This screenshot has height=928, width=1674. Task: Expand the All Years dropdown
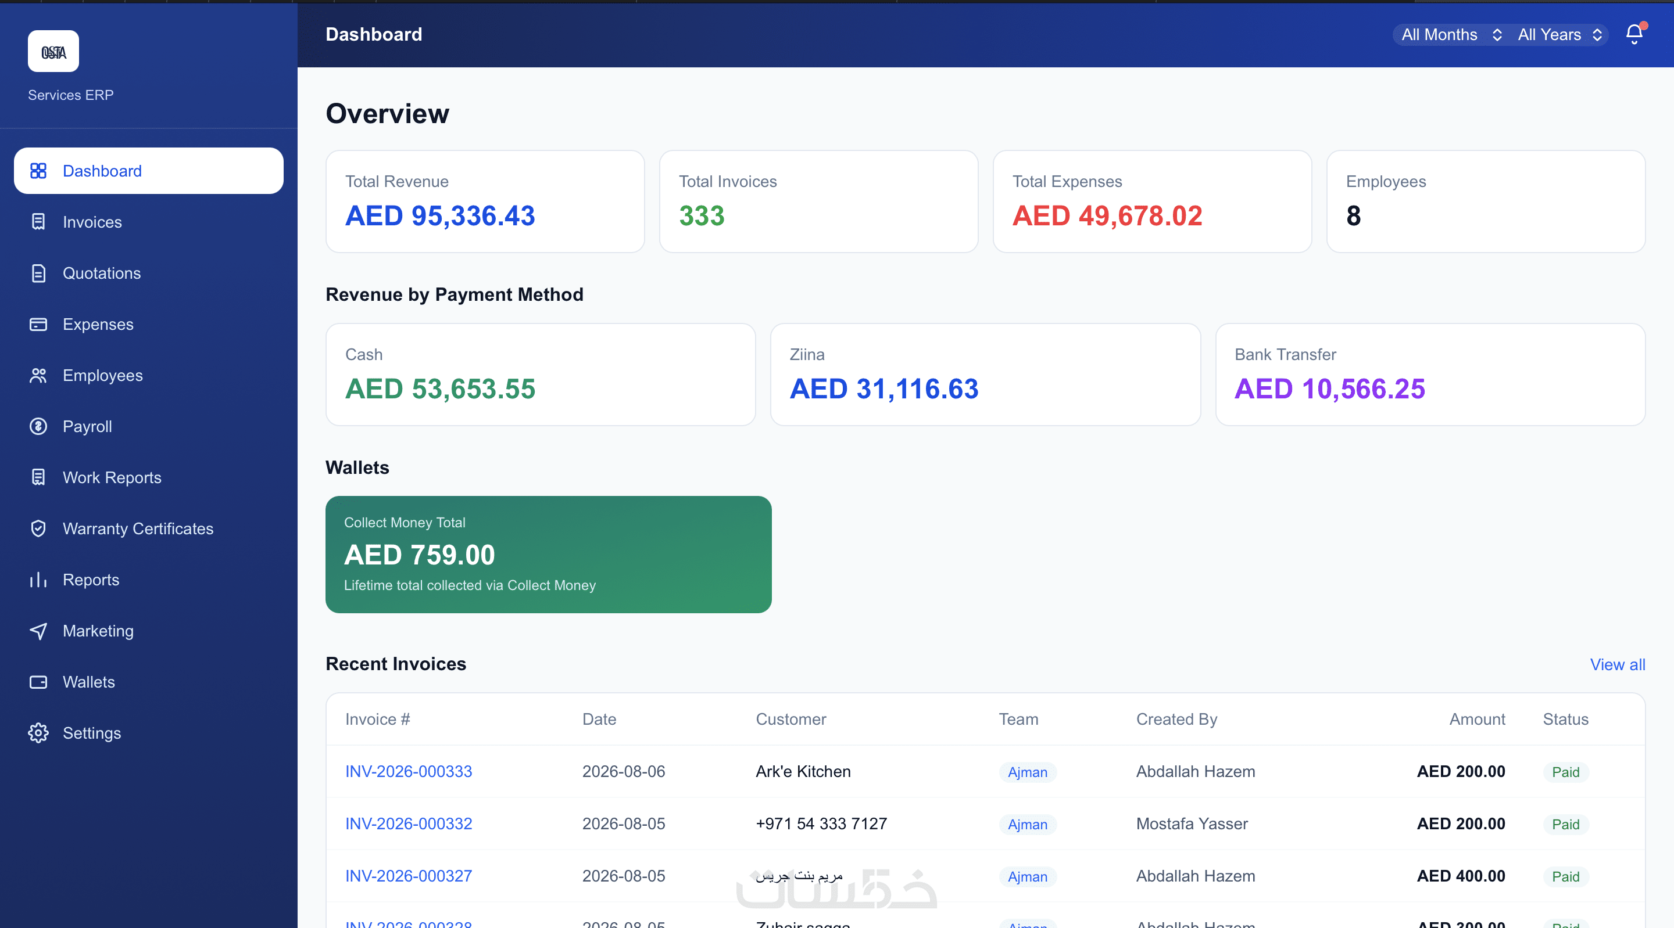[x=1559, y=34]
